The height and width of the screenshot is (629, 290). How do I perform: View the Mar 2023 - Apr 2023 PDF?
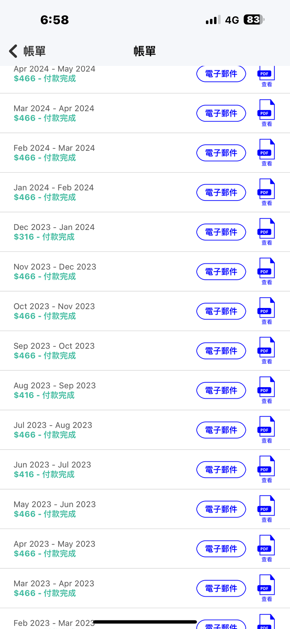point(266,588)
